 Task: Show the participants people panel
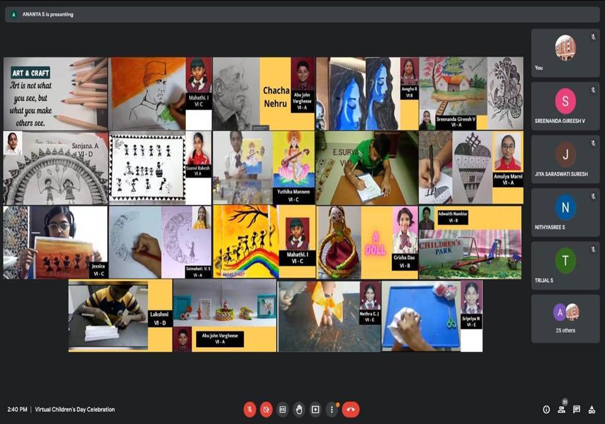tap(562, 410)
